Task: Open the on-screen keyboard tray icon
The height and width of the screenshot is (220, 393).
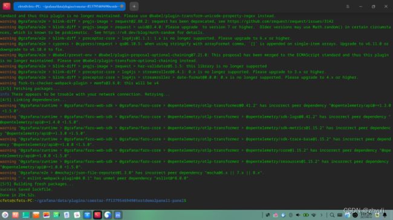Action: 340,215
